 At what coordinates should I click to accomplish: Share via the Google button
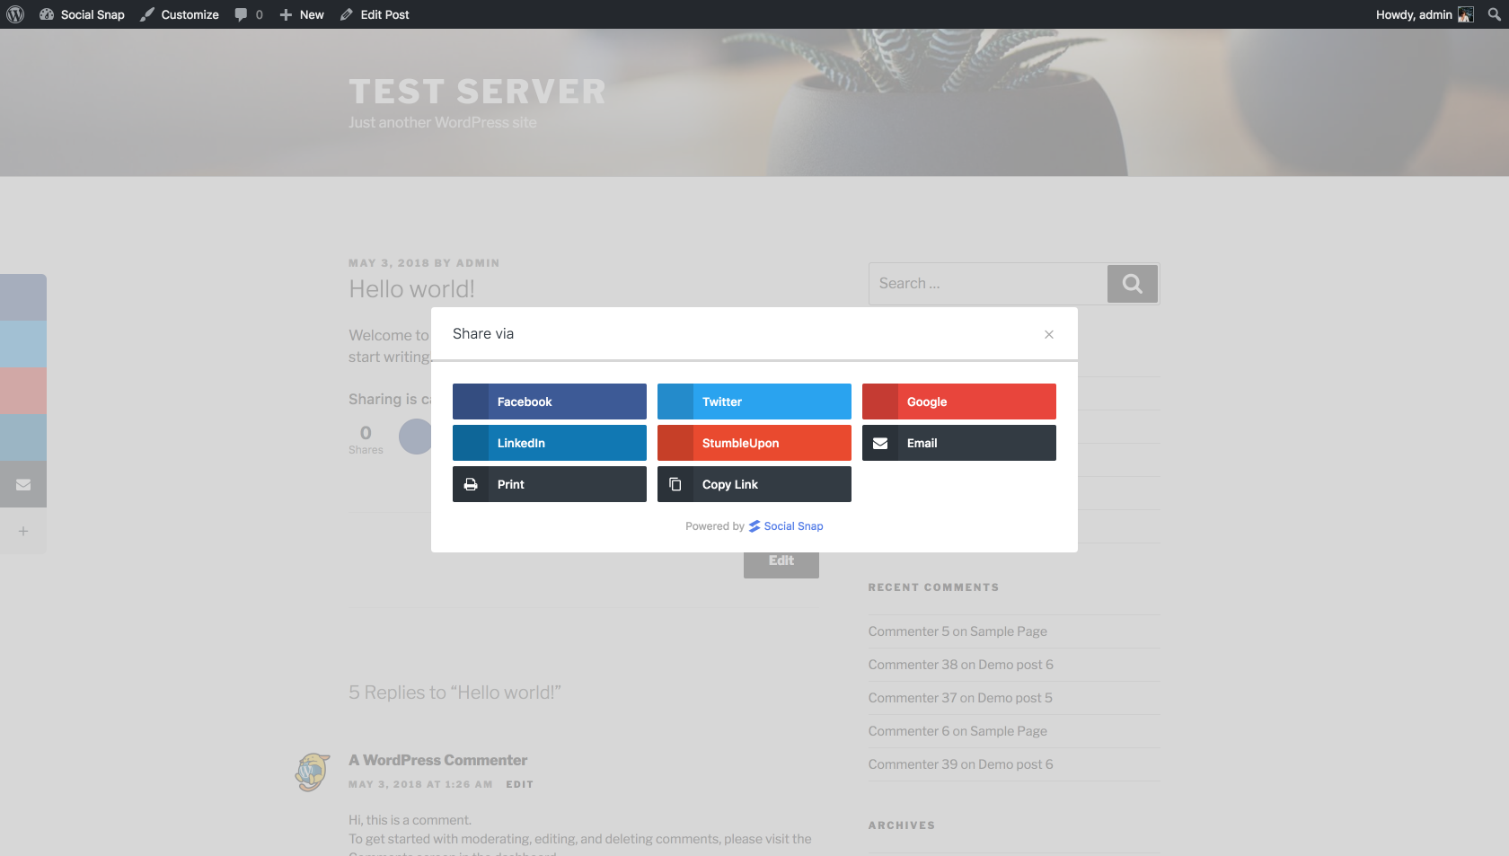(x=959, y=402)
